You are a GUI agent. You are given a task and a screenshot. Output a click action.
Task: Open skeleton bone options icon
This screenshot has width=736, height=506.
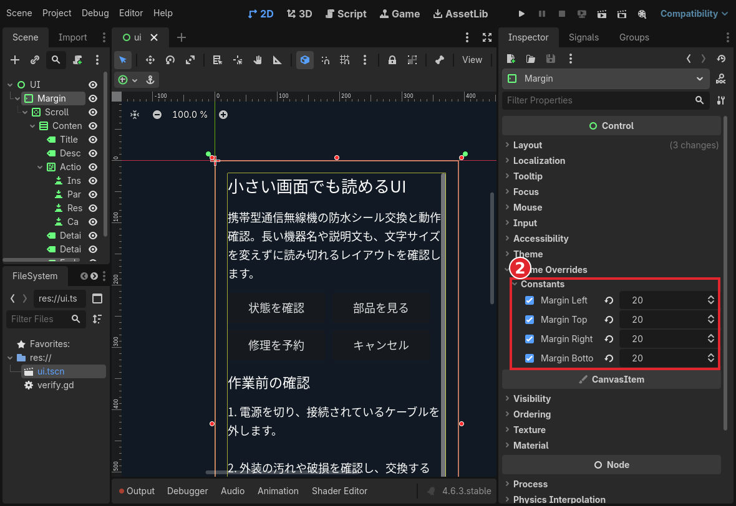click(x=439, y=60)
